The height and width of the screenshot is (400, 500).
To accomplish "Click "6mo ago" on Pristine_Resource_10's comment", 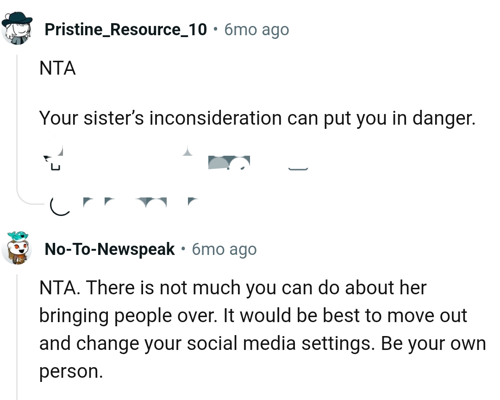I will [256, 30].
